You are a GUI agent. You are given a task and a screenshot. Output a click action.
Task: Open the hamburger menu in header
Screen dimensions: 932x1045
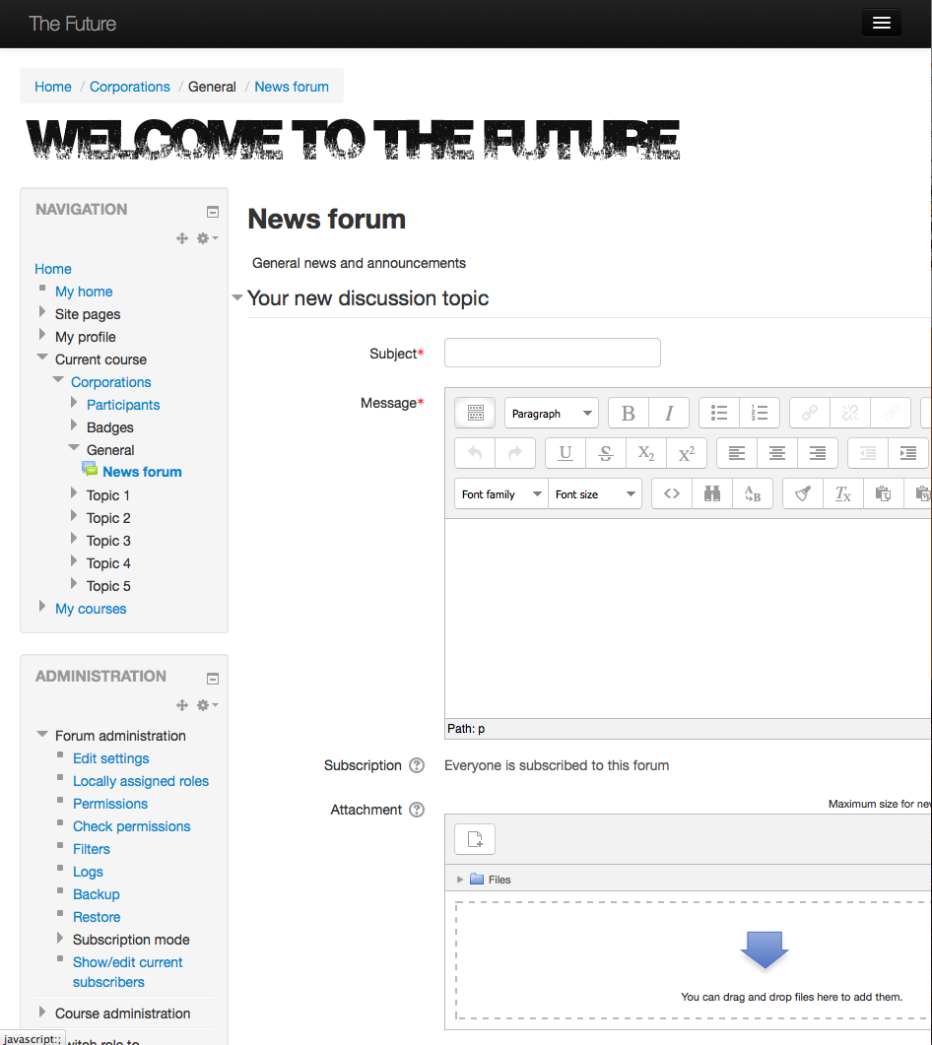(x=882, y=23)
